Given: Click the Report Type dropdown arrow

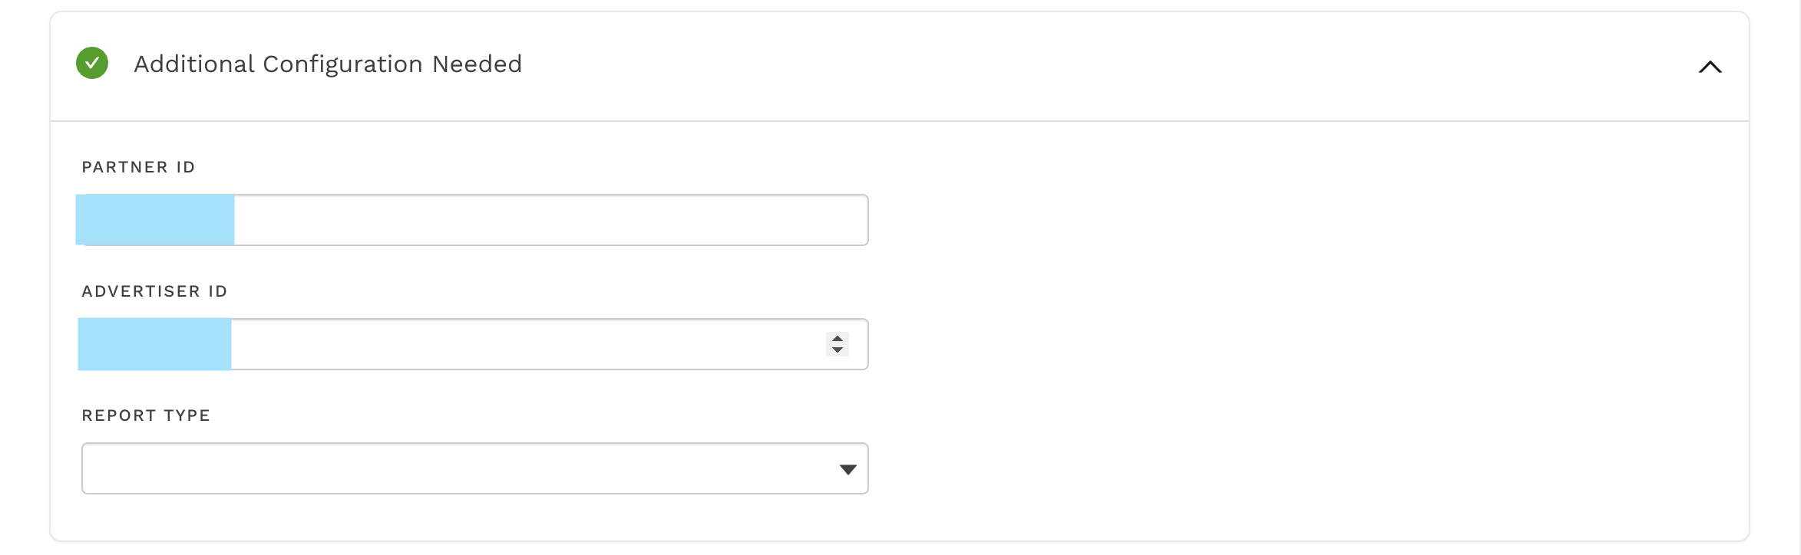Looking at the screenshot, I should pyautogui.click(x=848, y=469).
